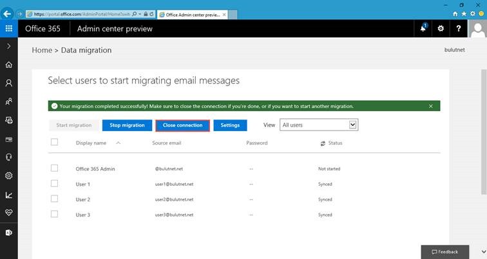Image resolution: width=487 pixels, height=259 pixels.
Task: Click address bar lock icon
Action: 146,14
